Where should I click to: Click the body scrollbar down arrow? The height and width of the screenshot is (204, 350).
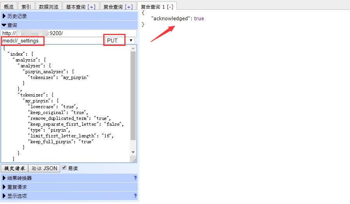pos(133,152)
